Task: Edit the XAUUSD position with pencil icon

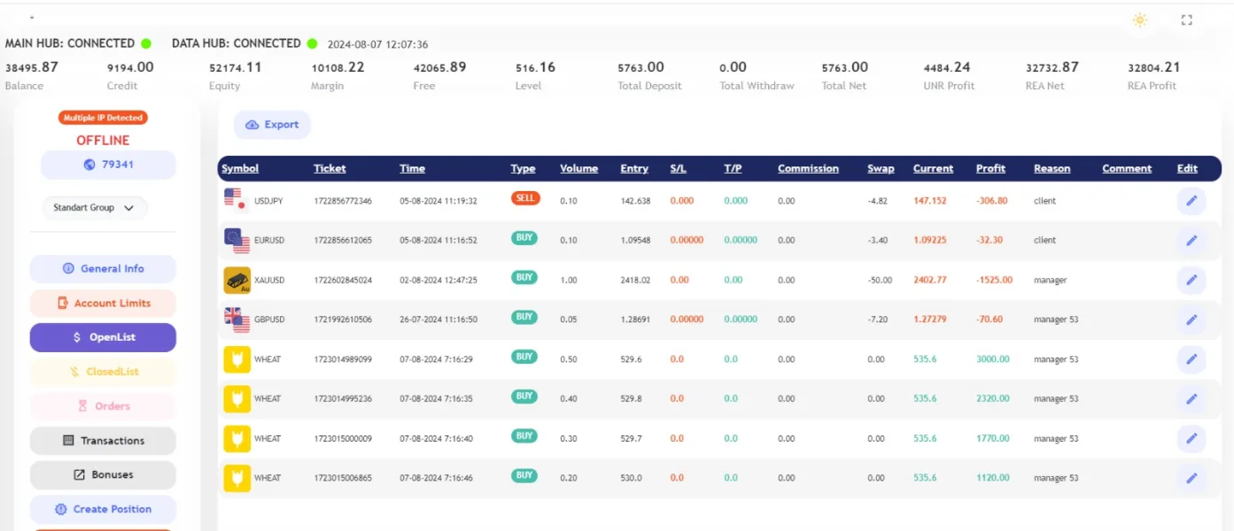Action: point(1191,281)
